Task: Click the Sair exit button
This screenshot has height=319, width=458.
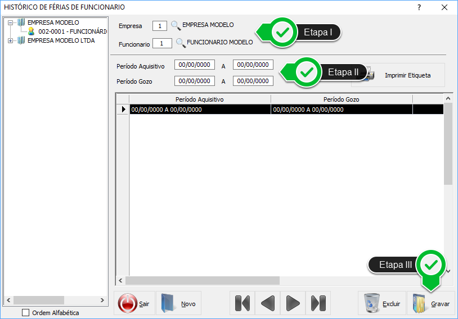Action: 134,303
